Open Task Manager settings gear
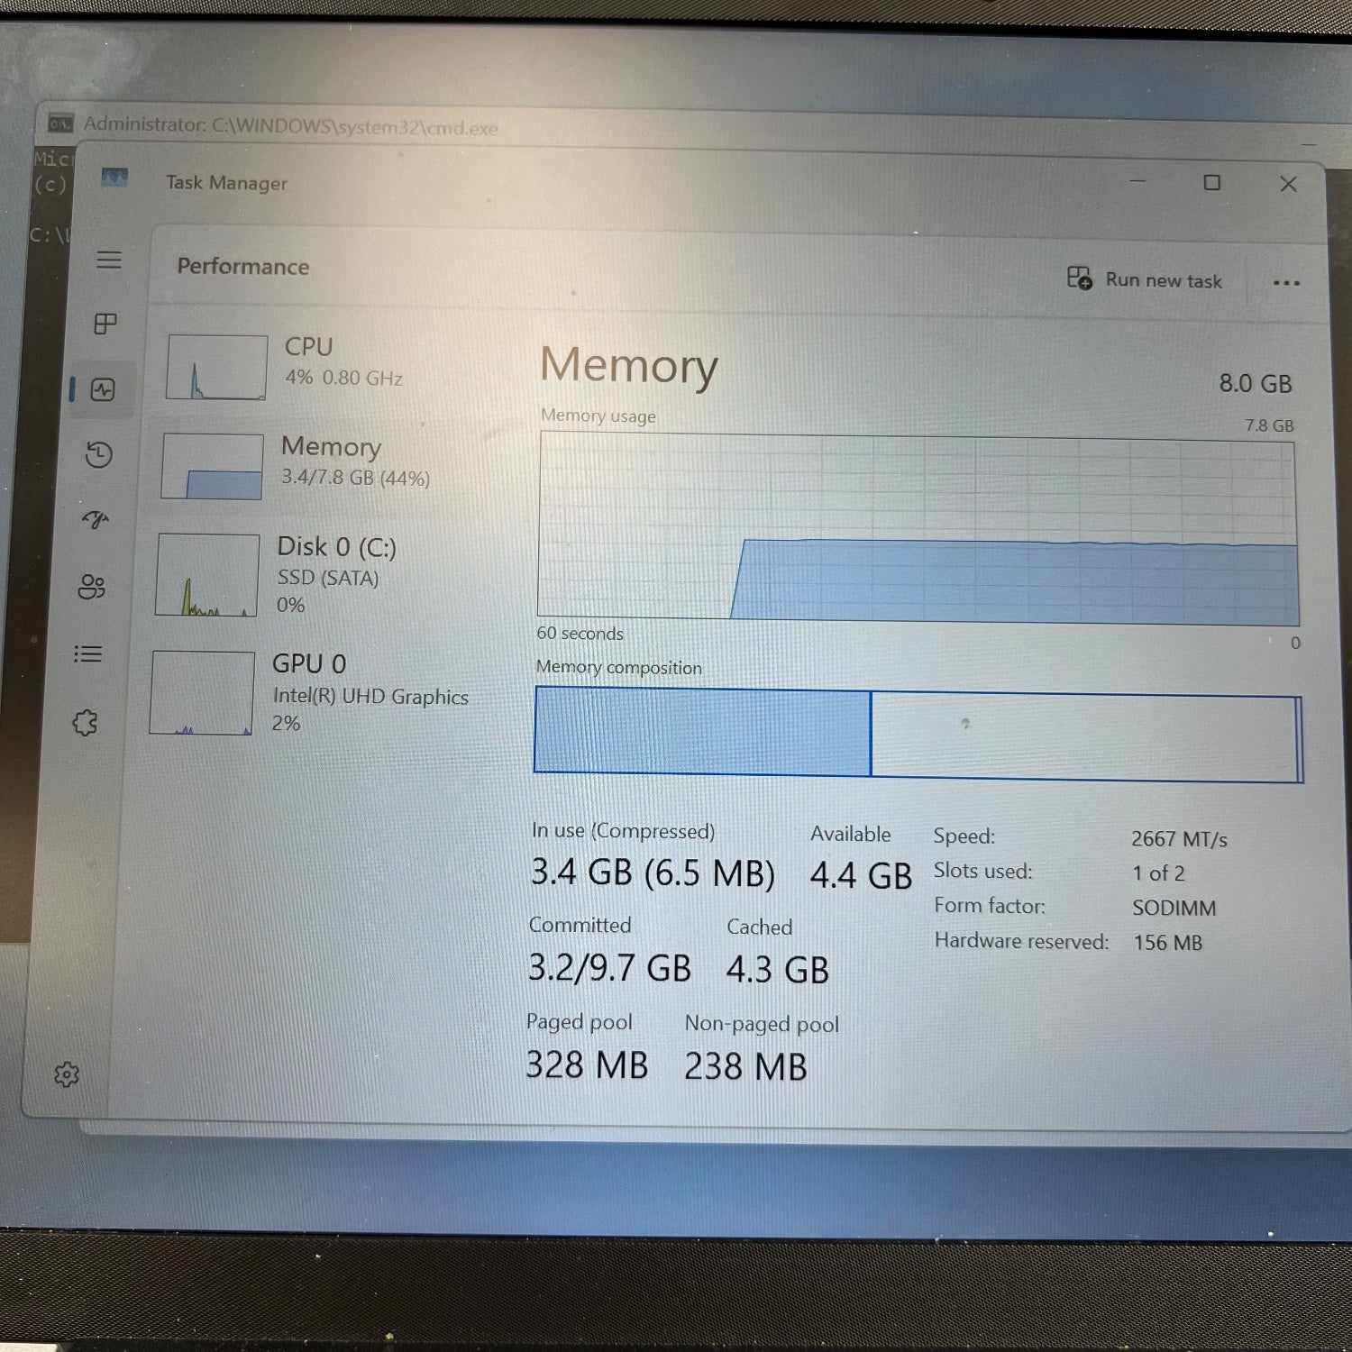 coord(67,1074)
